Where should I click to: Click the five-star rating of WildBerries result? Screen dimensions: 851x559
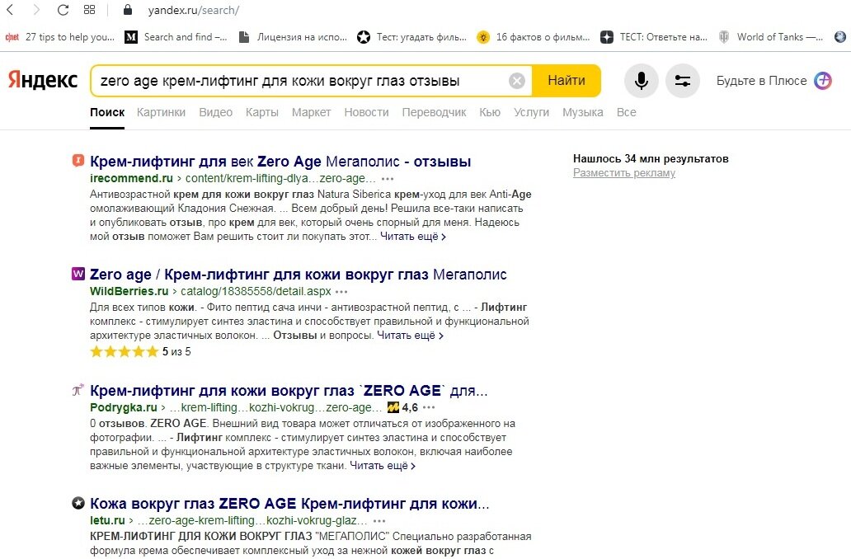(124, 352)
